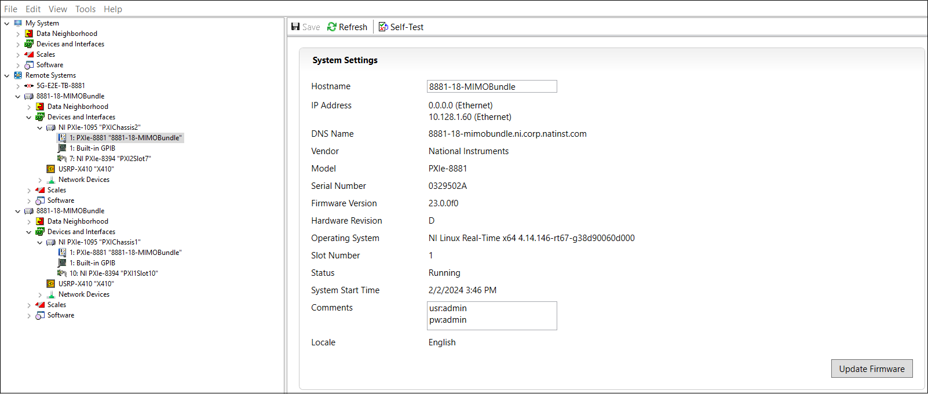The image size is (928, 394).
Task: Click the NI Linux Real-Time operating system value
Action: [x=531, y=238]
